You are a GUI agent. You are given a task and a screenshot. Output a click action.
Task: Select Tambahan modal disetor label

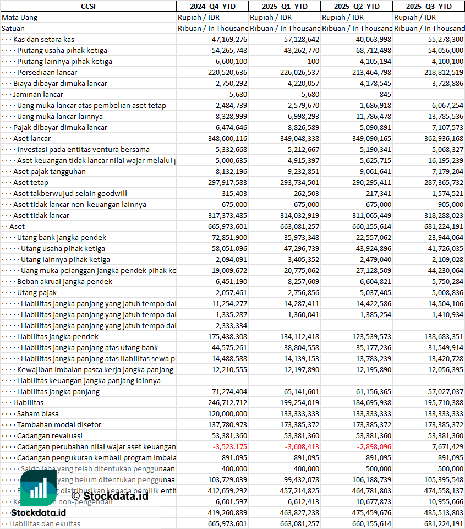(59, 425)
